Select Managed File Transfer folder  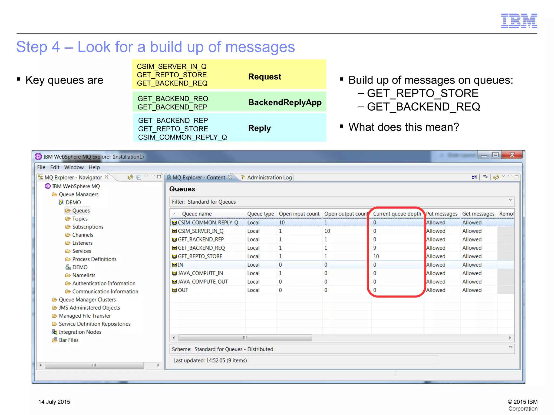pyautogui.click(x=81, y=316)
